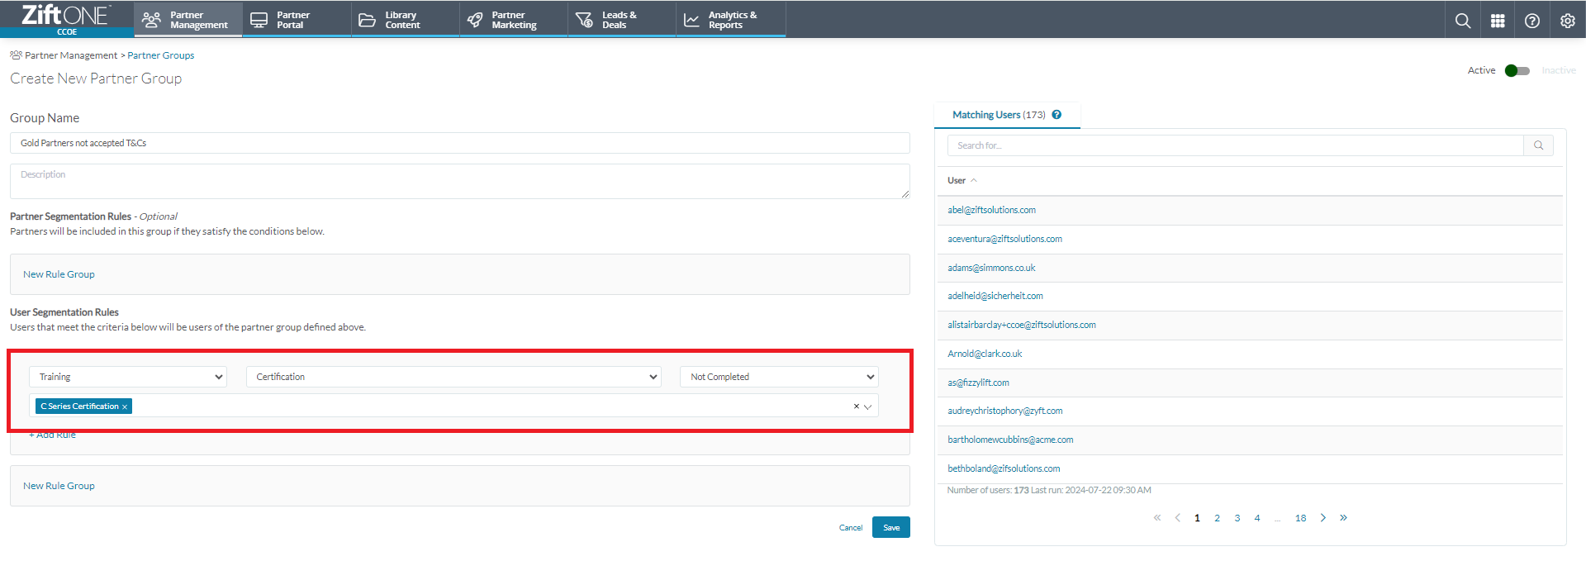Click the user search magnifier button
The height and width of the screenshot is (561, 1586).
(1538, 145)
